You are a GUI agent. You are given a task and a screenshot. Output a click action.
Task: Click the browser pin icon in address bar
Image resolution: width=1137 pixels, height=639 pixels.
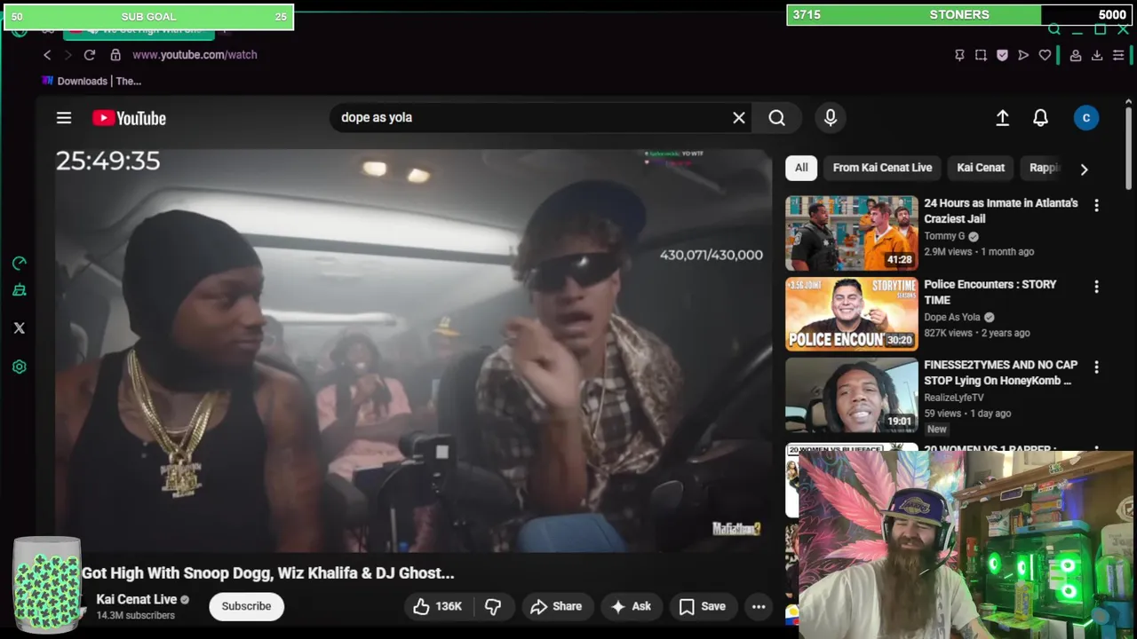[959, 55]
